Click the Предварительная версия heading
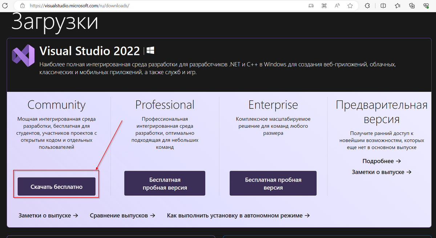 (x=381, y=112)
